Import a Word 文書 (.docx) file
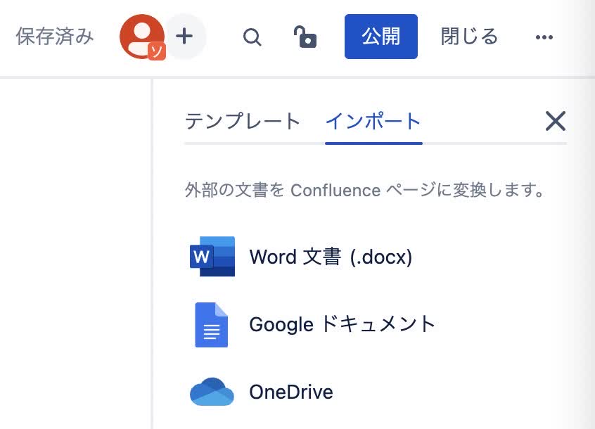 coord(331,257)
